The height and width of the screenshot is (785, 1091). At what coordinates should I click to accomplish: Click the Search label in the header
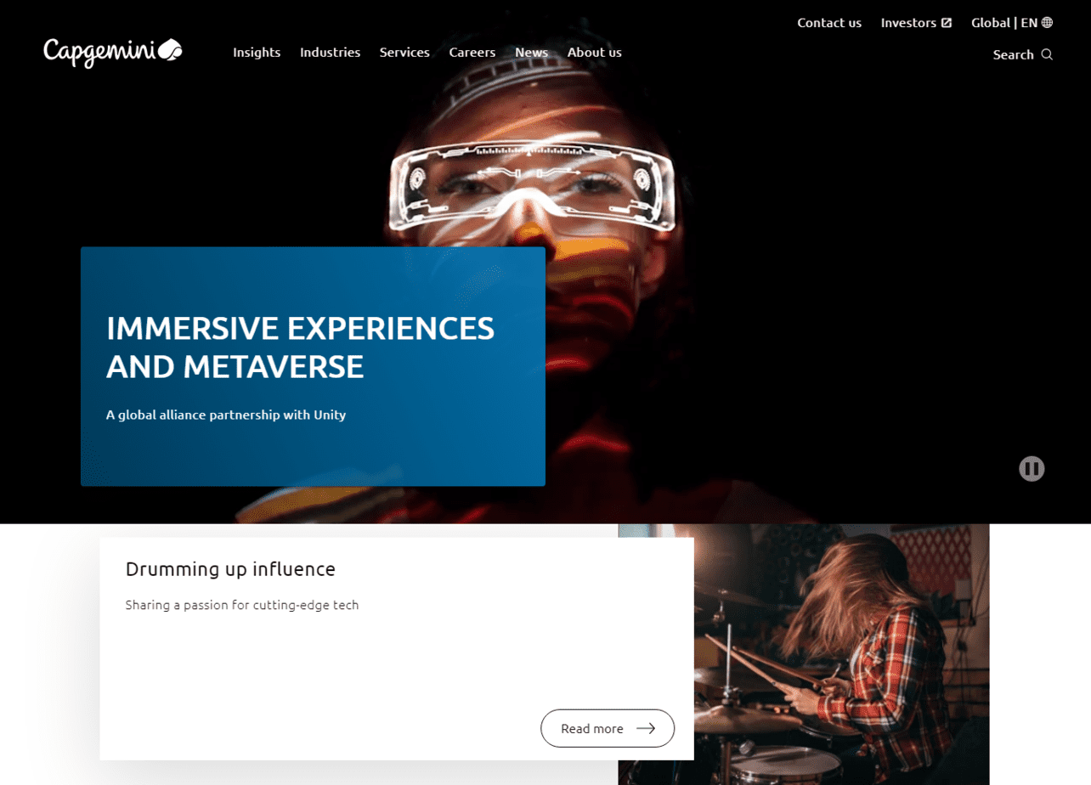point(1013,54)
